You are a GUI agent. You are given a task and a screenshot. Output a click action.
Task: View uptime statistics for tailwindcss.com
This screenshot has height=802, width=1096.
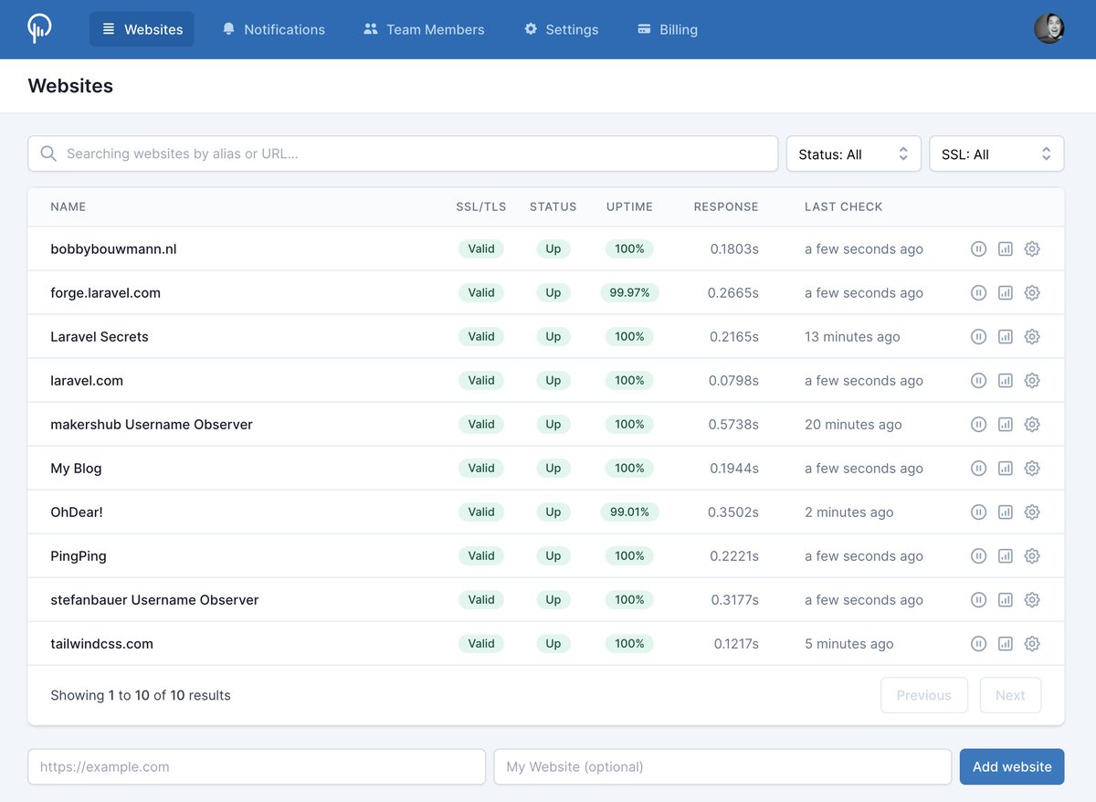pyautogui.click(x=1006, y=643)
